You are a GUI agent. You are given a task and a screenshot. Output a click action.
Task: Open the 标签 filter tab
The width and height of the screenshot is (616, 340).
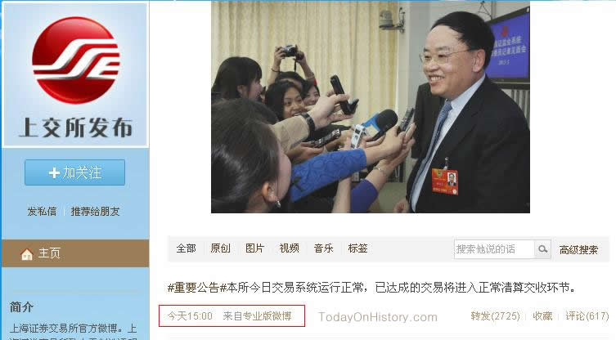coord(357,248)
